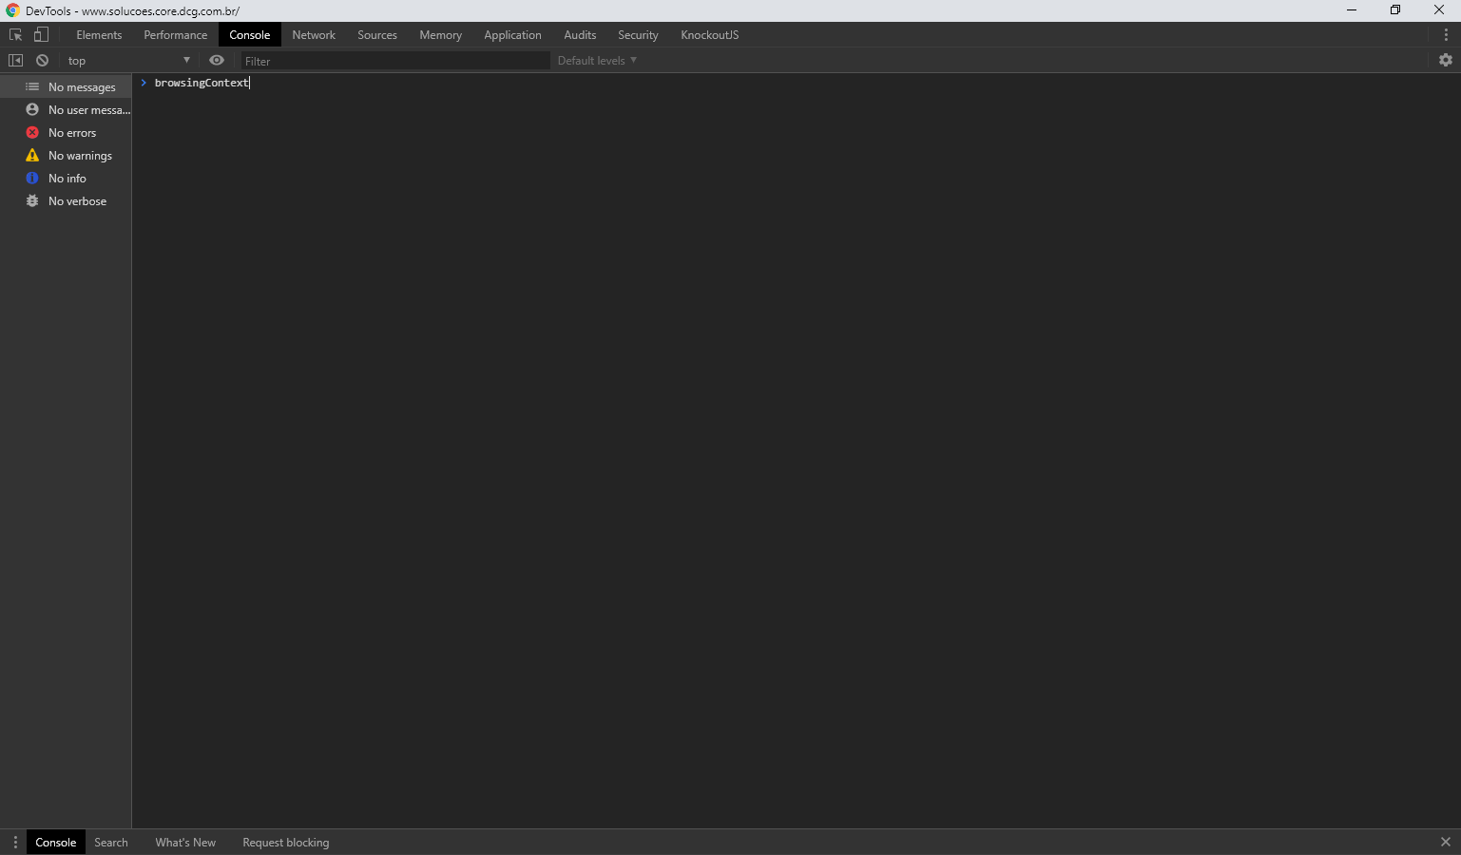Switch to the Network tab
Viewport: 1461px width, 855px height.
pos(314,35)
